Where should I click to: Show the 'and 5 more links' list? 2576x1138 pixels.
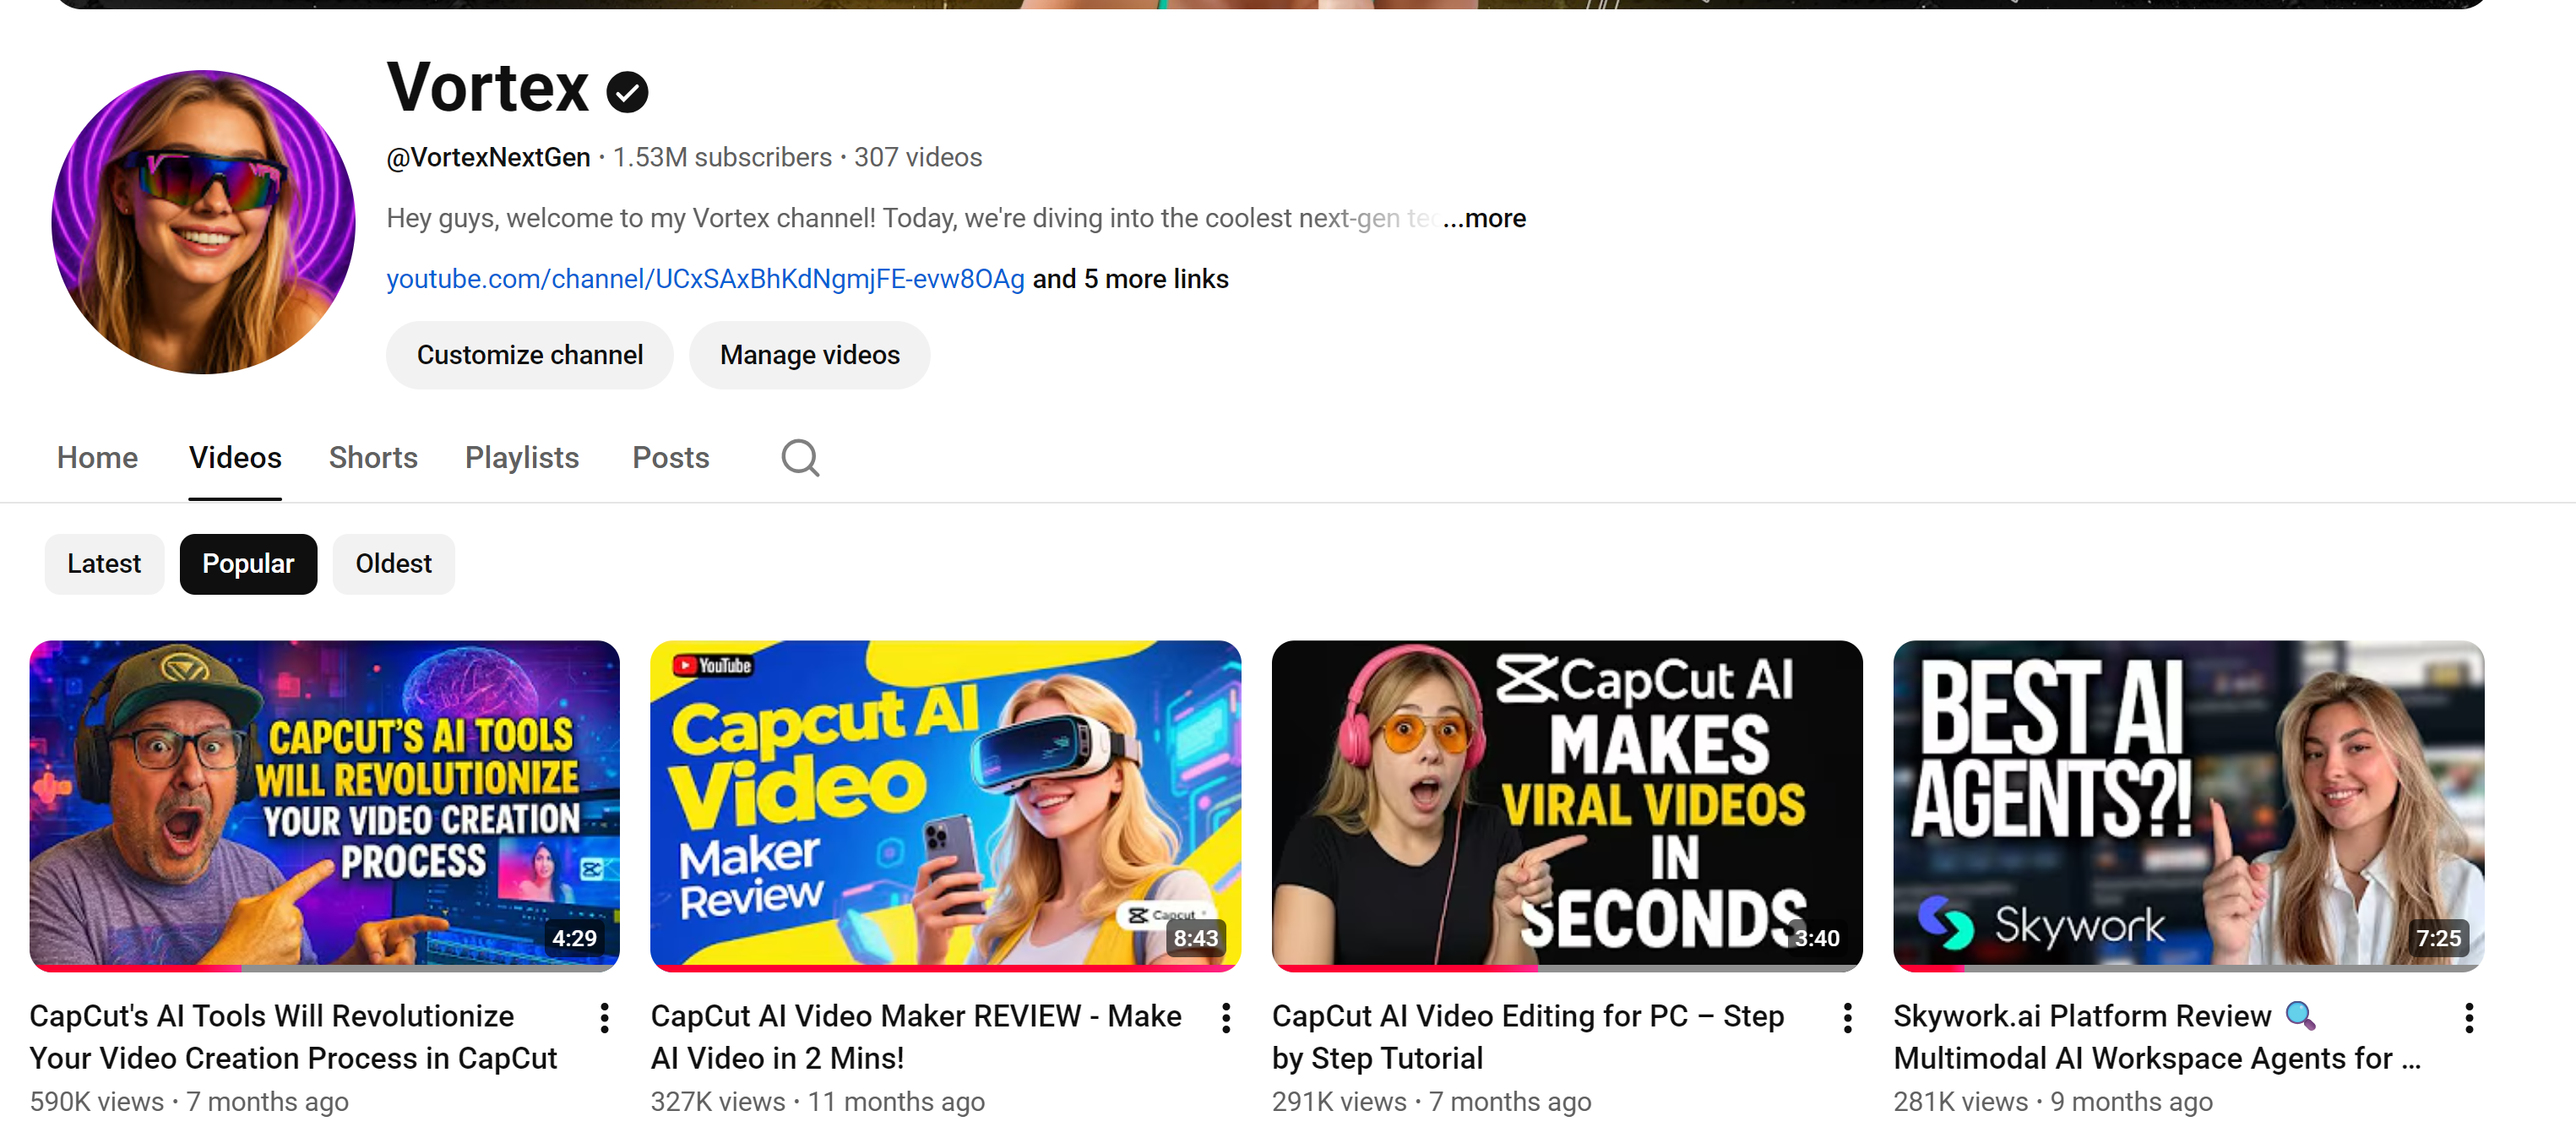point(1130,279)
